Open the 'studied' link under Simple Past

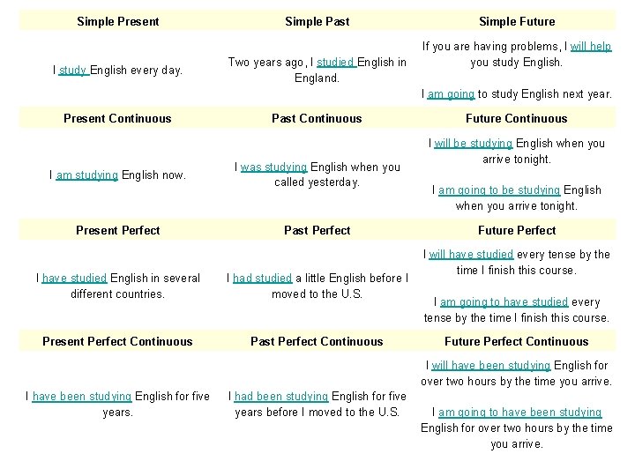[x=336, y=63]
